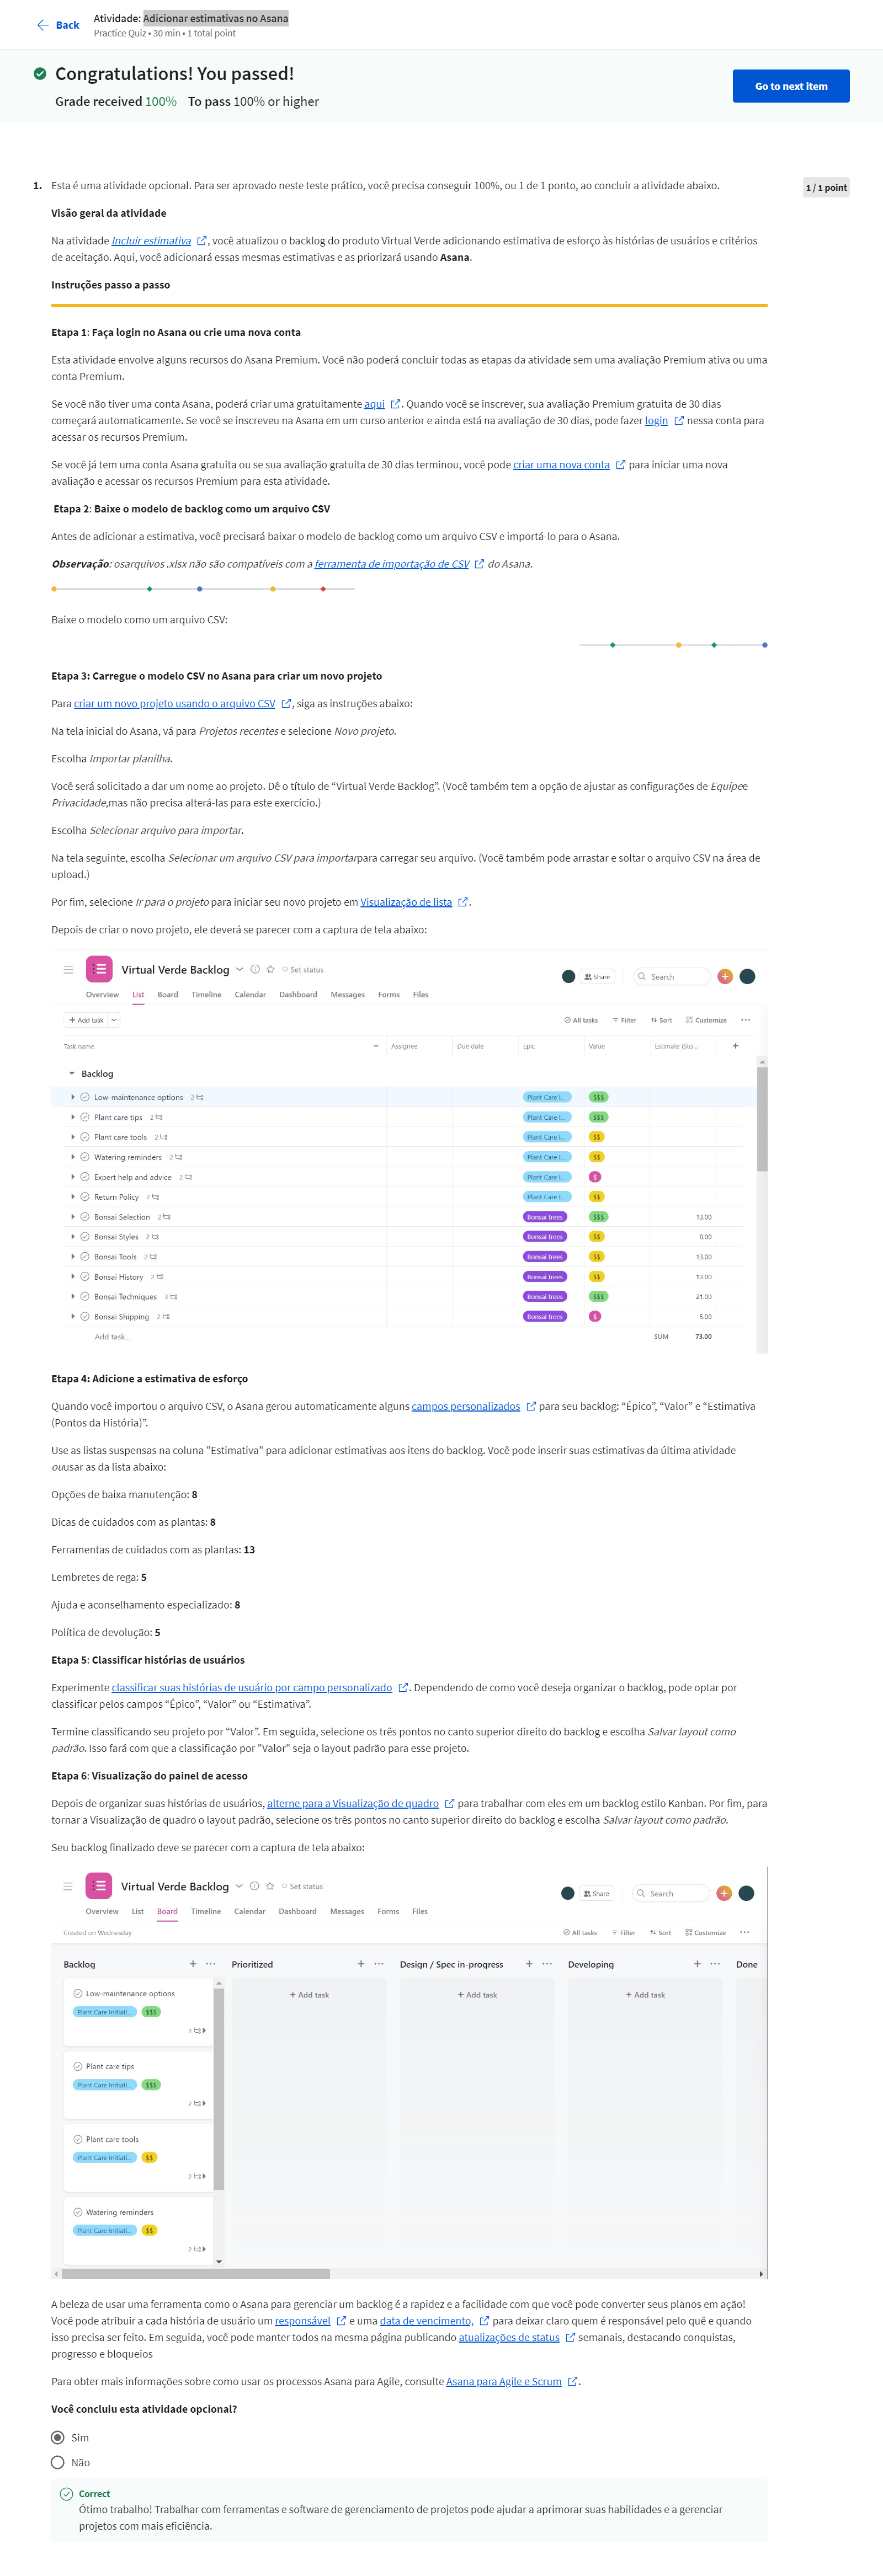Click plus icon of Backlog column in board screenshot

coord(193,1963)
